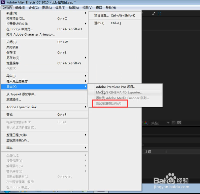Expand the 导入(I) submenu
200x194 pixels.
(44, 76)
